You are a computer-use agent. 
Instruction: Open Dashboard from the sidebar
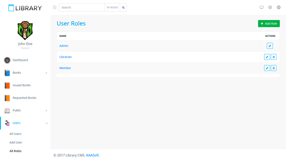20,60
